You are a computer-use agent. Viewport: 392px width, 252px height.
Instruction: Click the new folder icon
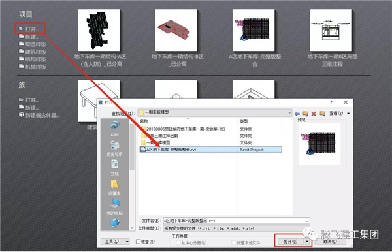click(x=322, y=114)
